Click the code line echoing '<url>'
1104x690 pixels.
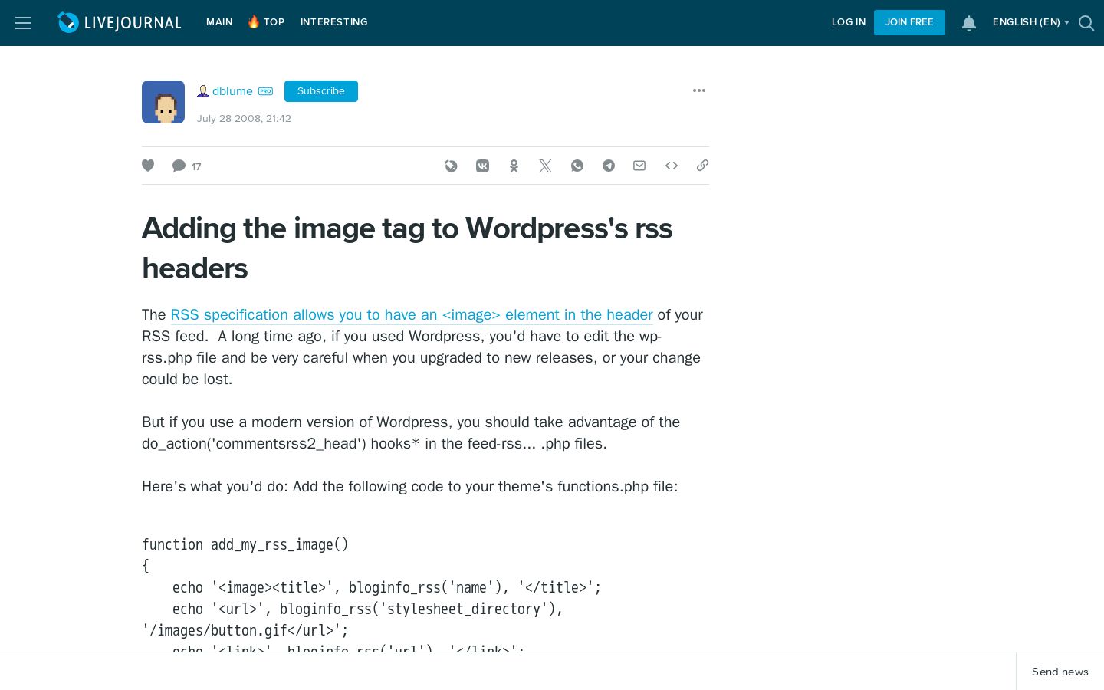tap(368, 609)
